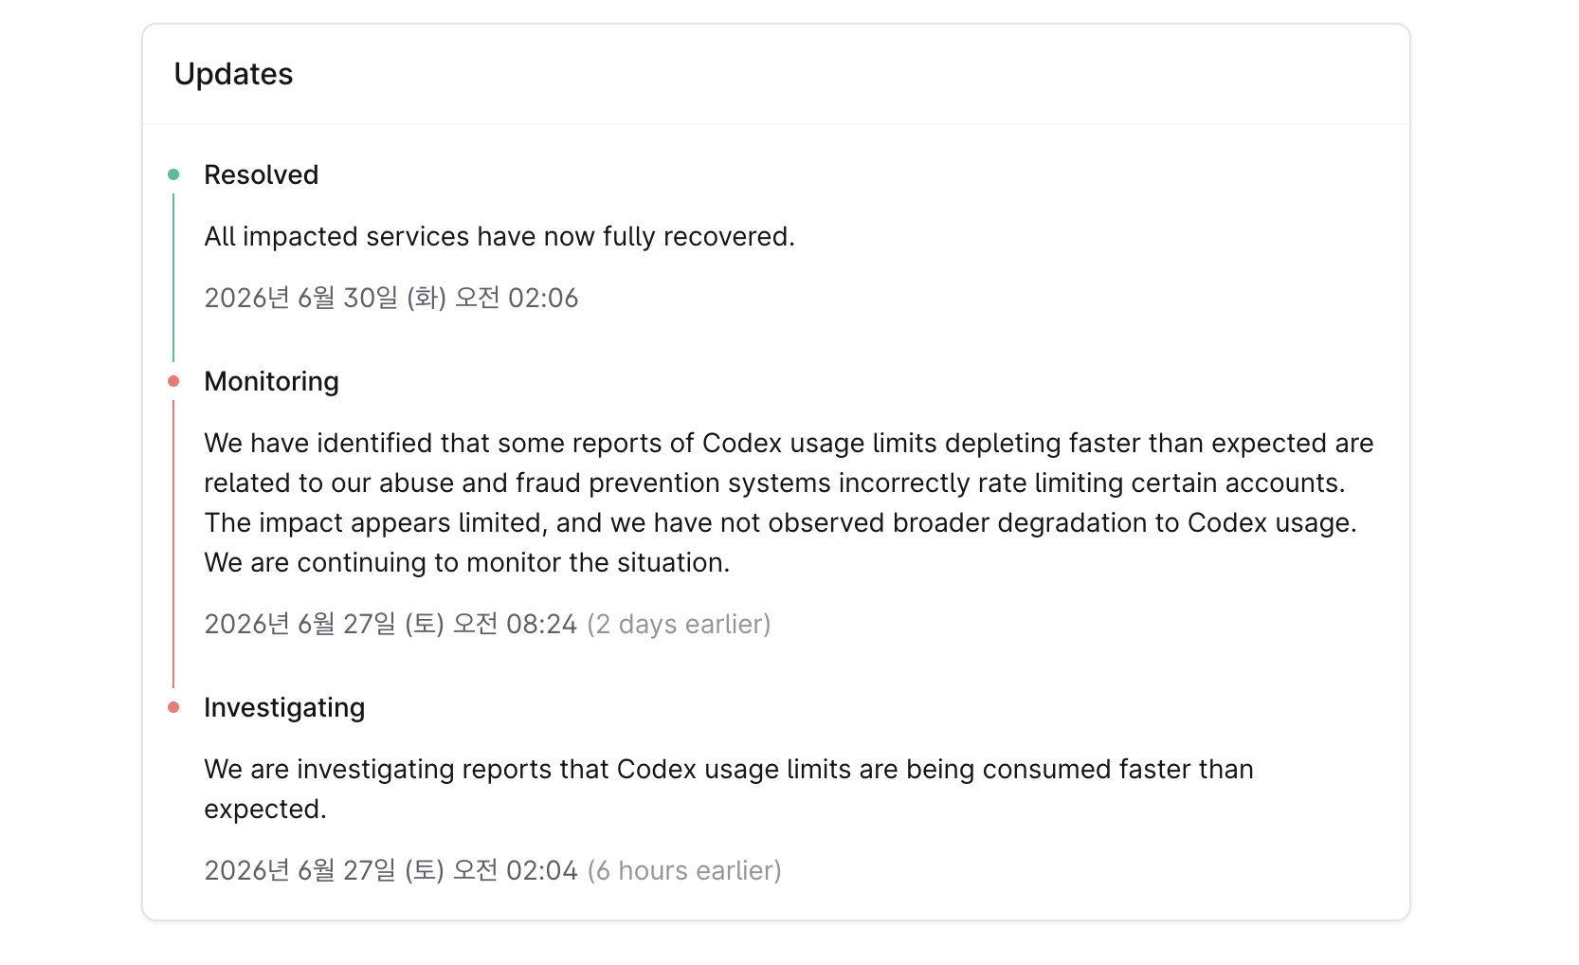Select the Investigating update title
The height and width of the screenshot is (965, 1579).
click(284, 707)
